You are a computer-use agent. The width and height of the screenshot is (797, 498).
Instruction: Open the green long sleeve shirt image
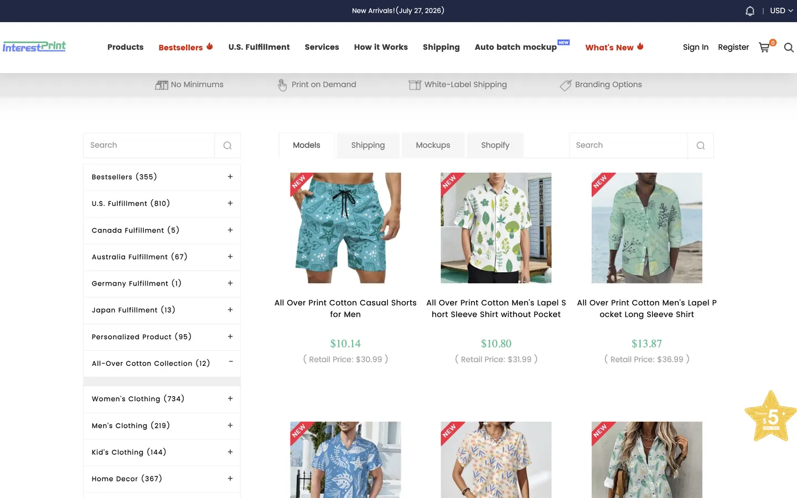(646, 228)
